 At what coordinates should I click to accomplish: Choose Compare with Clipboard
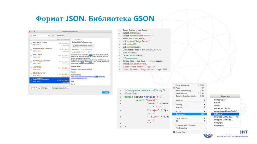(189, 125)
